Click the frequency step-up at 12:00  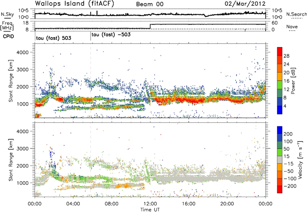[x=150, y=26]
